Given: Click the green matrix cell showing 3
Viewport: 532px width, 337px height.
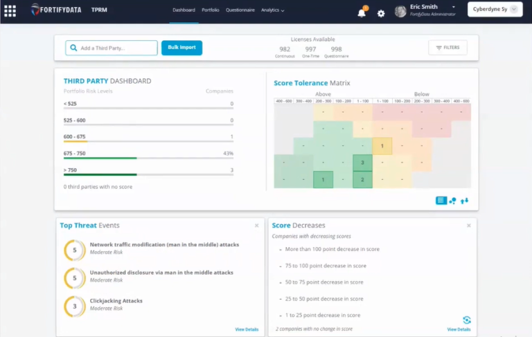Looking at the screenshot, I should point(362,163).
